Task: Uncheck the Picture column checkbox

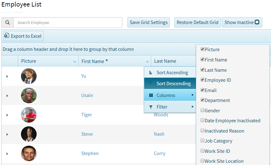Action: click(202, 49)
